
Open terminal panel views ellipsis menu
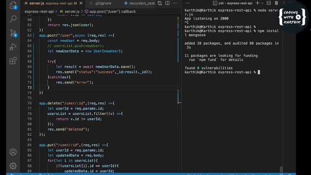pyautogui.click(x=188, y=3)
